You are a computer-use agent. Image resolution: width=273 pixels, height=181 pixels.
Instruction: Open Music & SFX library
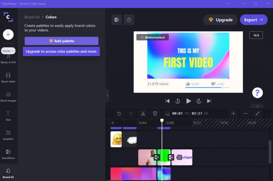(8, 59)
